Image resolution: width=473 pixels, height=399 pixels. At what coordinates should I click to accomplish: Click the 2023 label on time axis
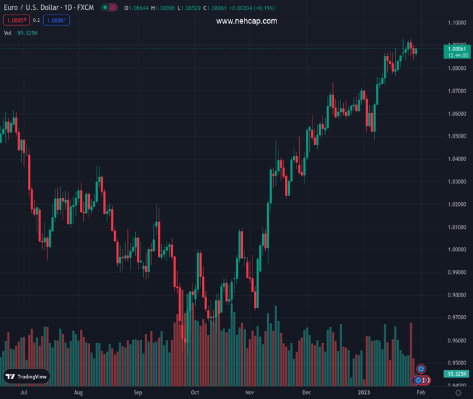pos(364,393)
